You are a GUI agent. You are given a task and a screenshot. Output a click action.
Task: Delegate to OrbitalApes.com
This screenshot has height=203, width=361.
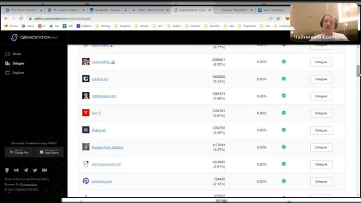(x=321, y=96)
